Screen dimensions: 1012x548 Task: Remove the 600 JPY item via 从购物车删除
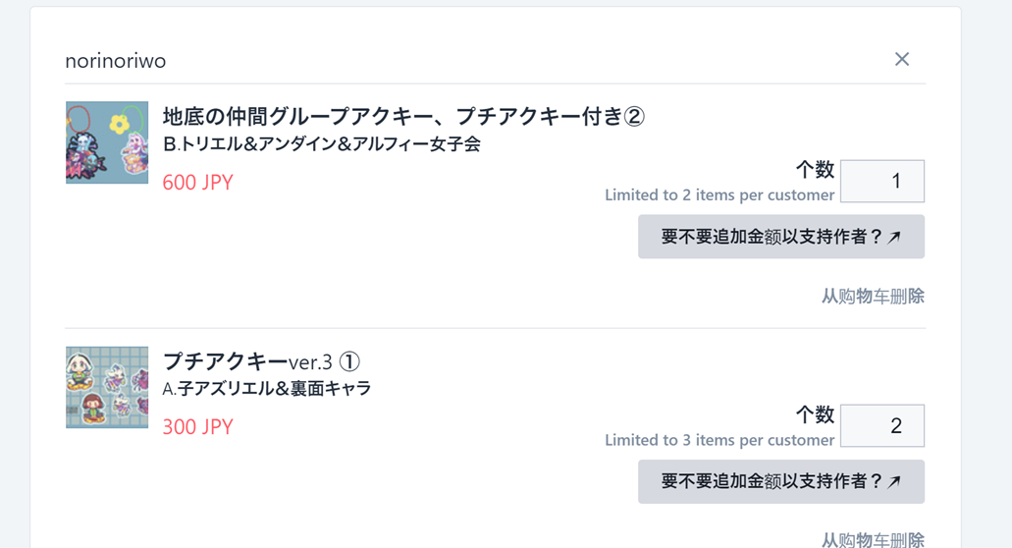coord(873,296)
